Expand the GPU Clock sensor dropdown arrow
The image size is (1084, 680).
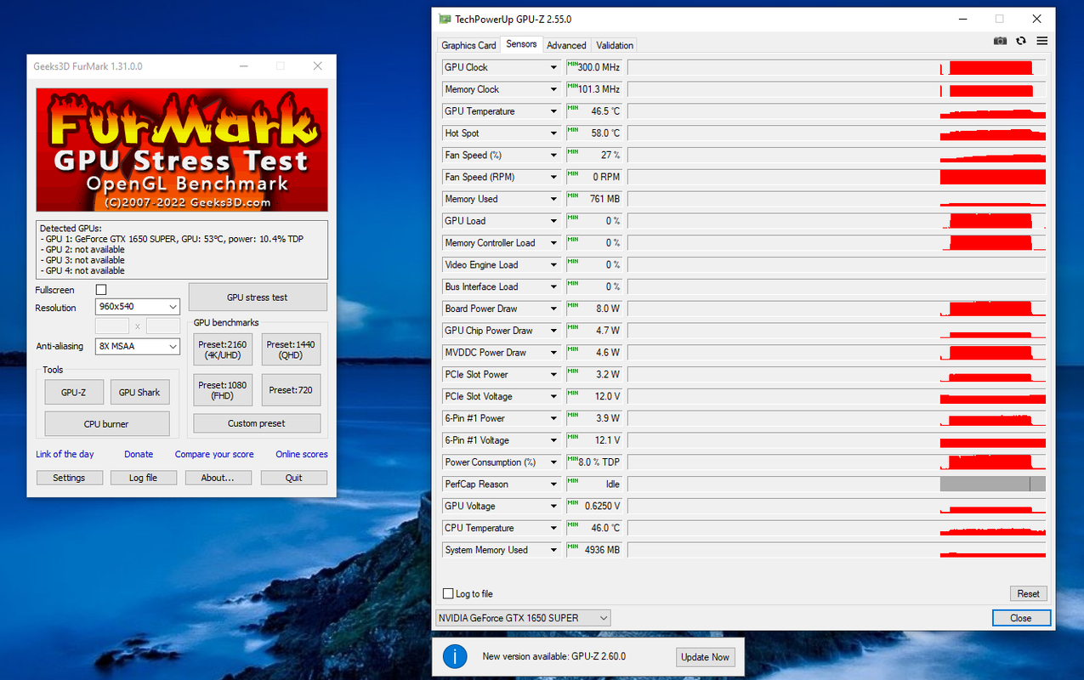click(x=553, y=67)
